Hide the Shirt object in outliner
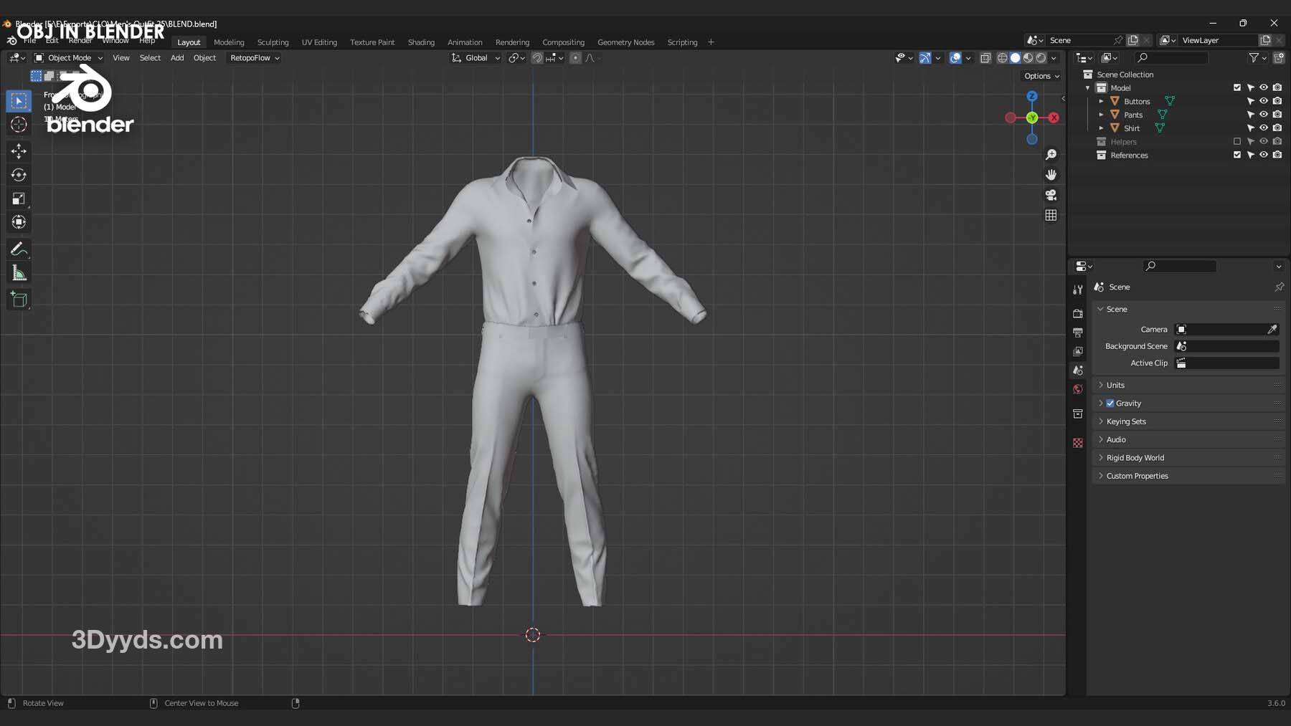The height and width of the screenshot is (726, 1291). 1264,128
